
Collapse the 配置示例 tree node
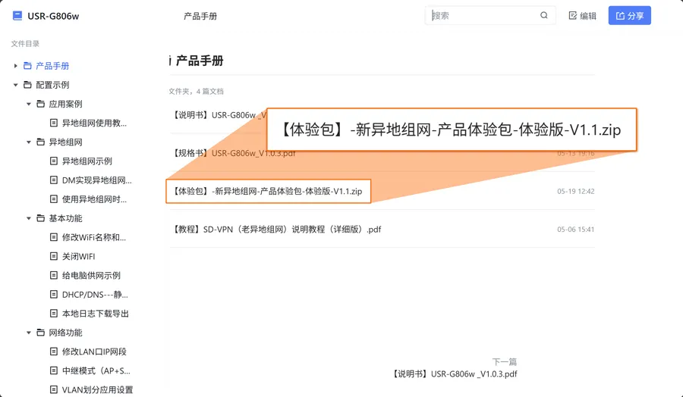click(16, 85)
